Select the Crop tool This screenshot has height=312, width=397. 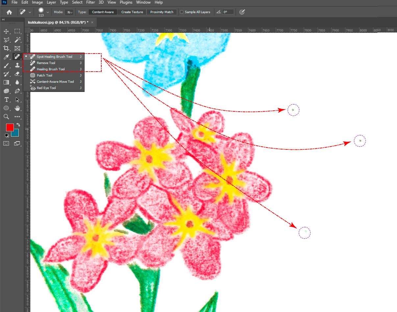pyautogui.click(x=6, y=48)
